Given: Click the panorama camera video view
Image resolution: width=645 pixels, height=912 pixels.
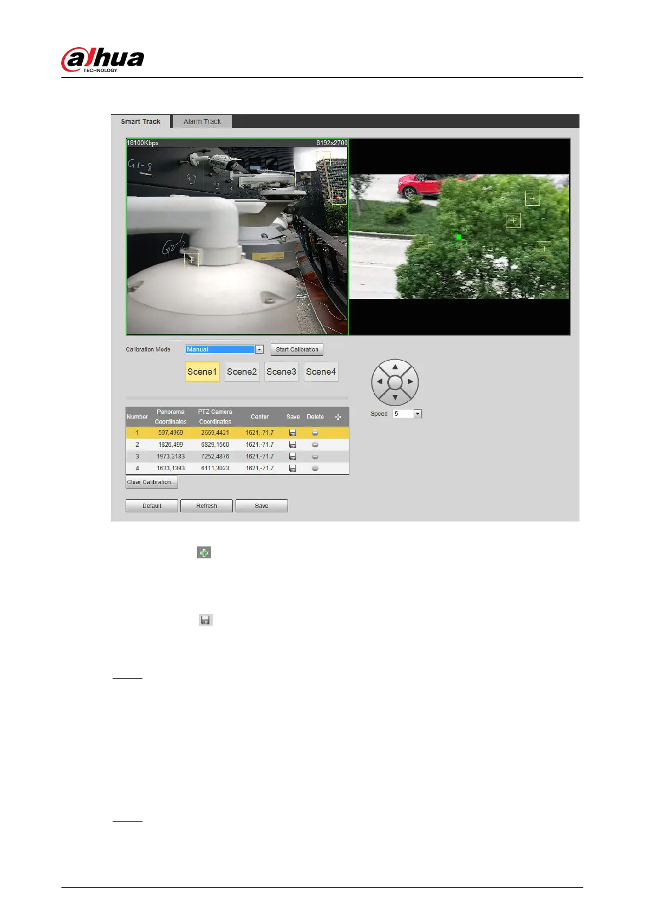Looking at the screenshot, I should point(237,237).
